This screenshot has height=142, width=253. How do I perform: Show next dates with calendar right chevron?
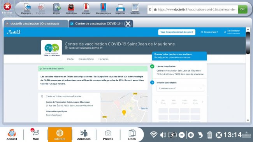pos(202,102)
